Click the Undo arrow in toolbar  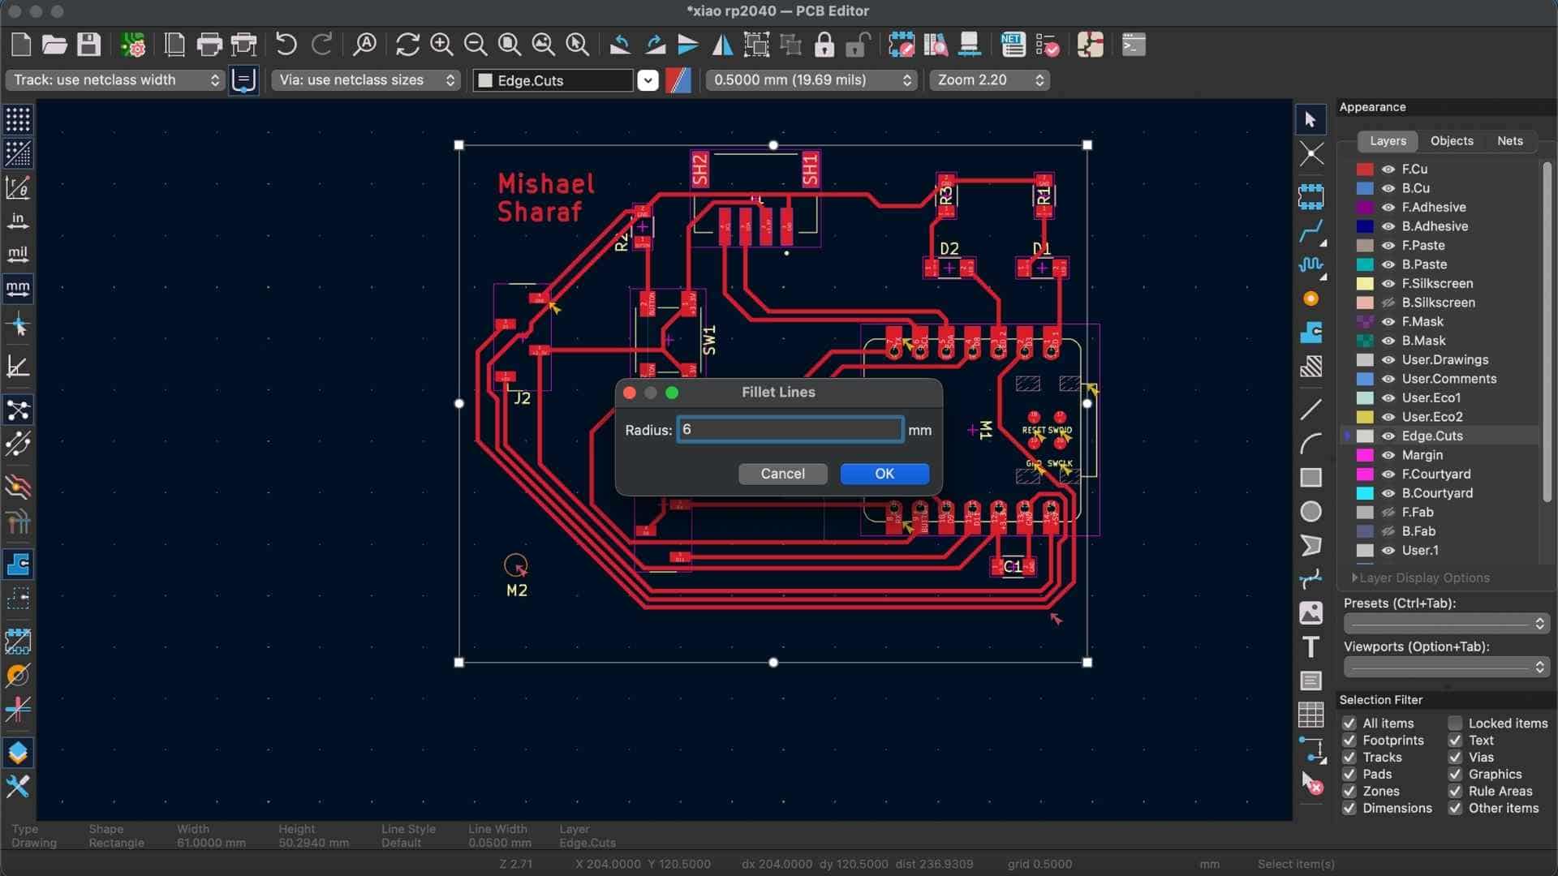tap(286, 45)
